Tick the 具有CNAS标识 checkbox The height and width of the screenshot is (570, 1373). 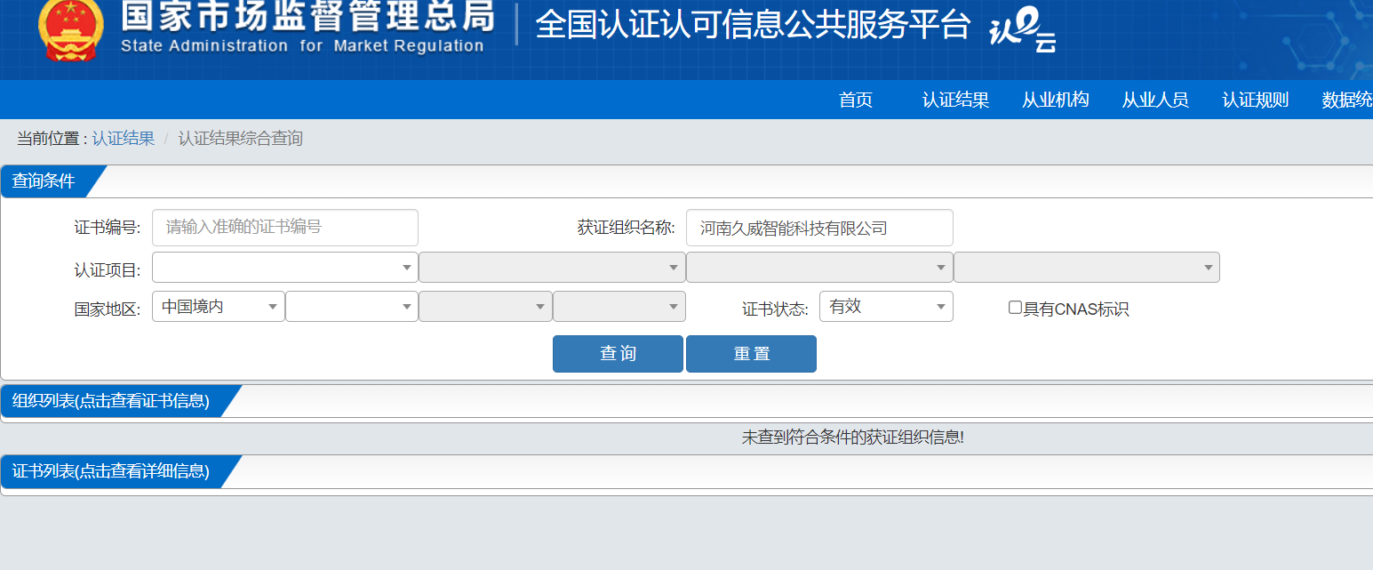click(1015, 308)
